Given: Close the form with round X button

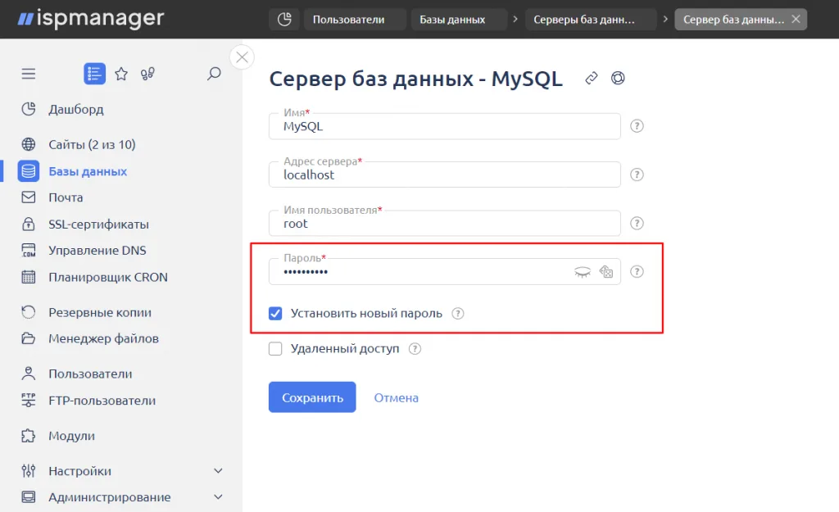Looking at the screenshot, I should pos(242,57).
